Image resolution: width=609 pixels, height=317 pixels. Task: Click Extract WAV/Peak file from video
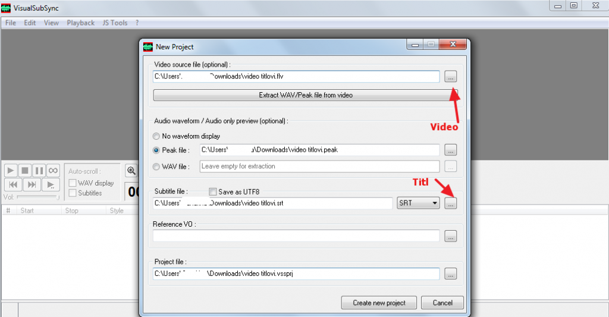tap(305, 95)
